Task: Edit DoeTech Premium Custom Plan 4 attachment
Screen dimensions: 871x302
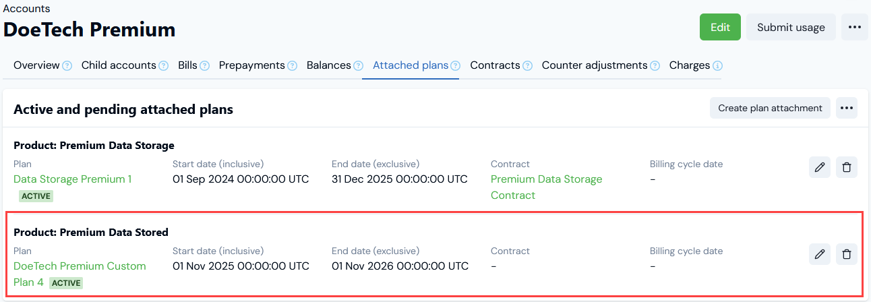Action: point(819,254)
